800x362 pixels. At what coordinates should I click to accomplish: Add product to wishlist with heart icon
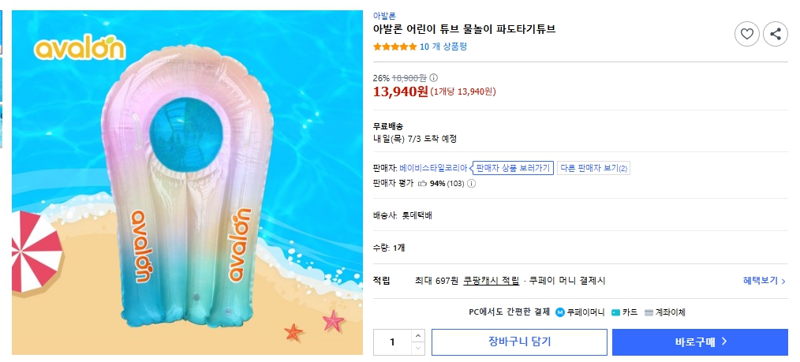pos(747,34)
